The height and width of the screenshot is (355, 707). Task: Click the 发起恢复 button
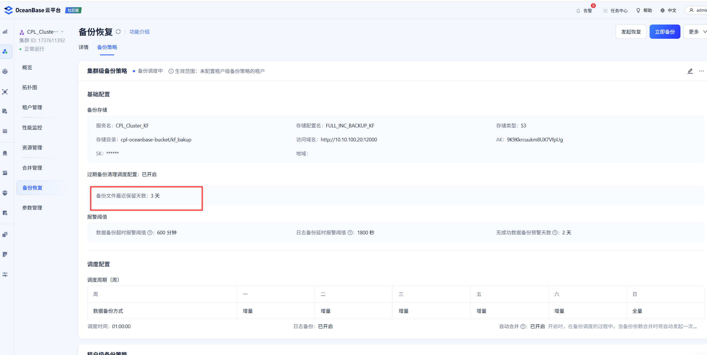[x=631, y=32]
